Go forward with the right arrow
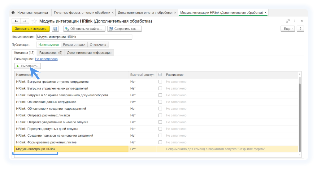This screenshot has width=317, height=169. 24,21
